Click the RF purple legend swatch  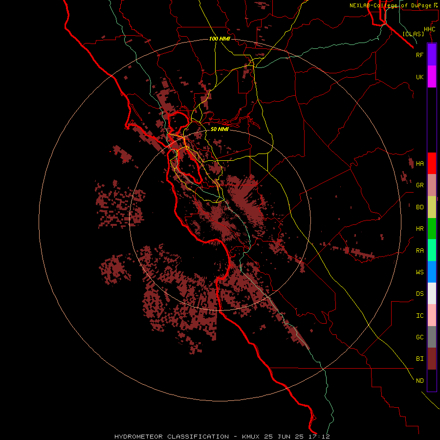pos(432,55)
